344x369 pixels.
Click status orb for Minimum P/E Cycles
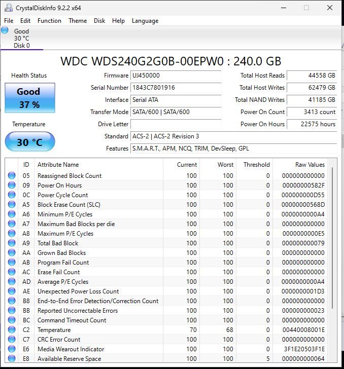tap(12, 214)
